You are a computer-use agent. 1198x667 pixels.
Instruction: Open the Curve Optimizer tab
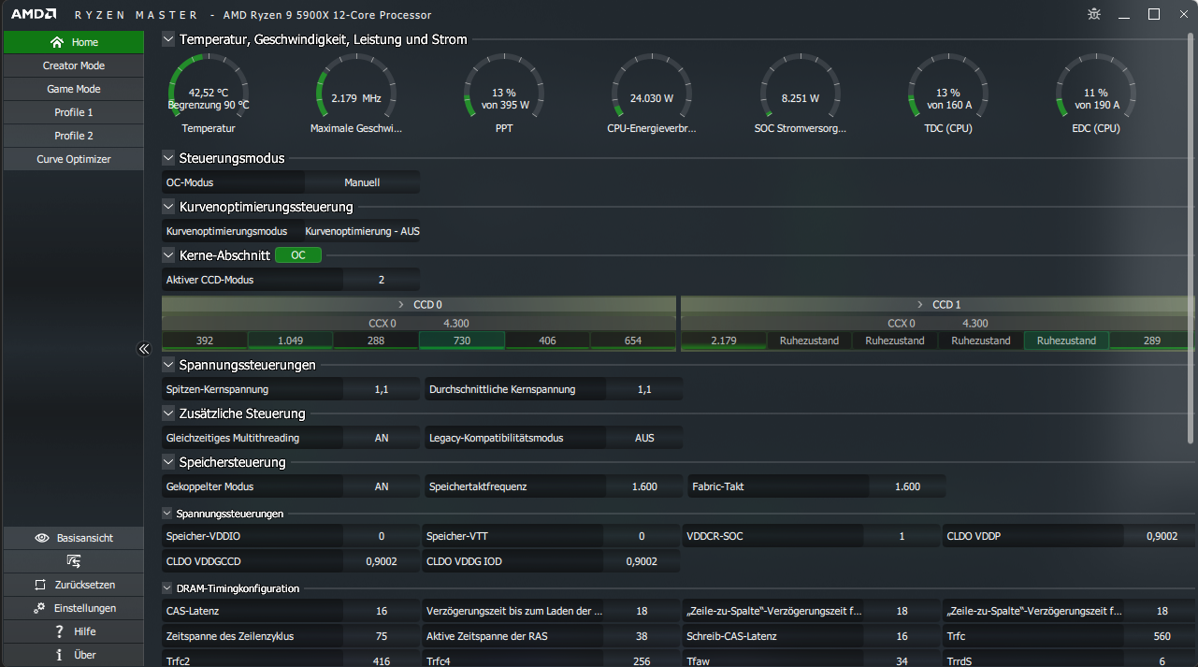point(74,159)
